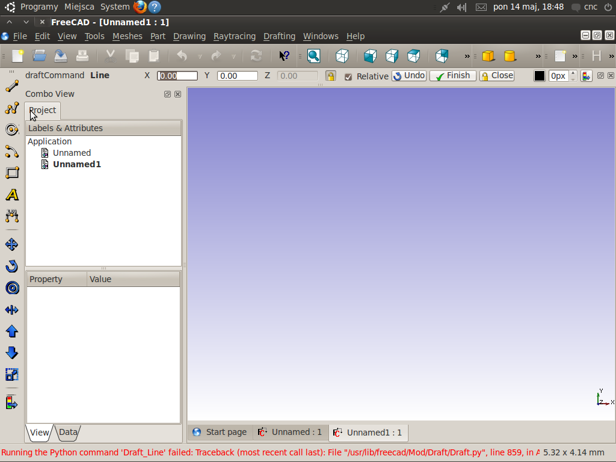616x462 pixels.
Task: Activate the Draft Rotate tool
Action: point(12,266)
